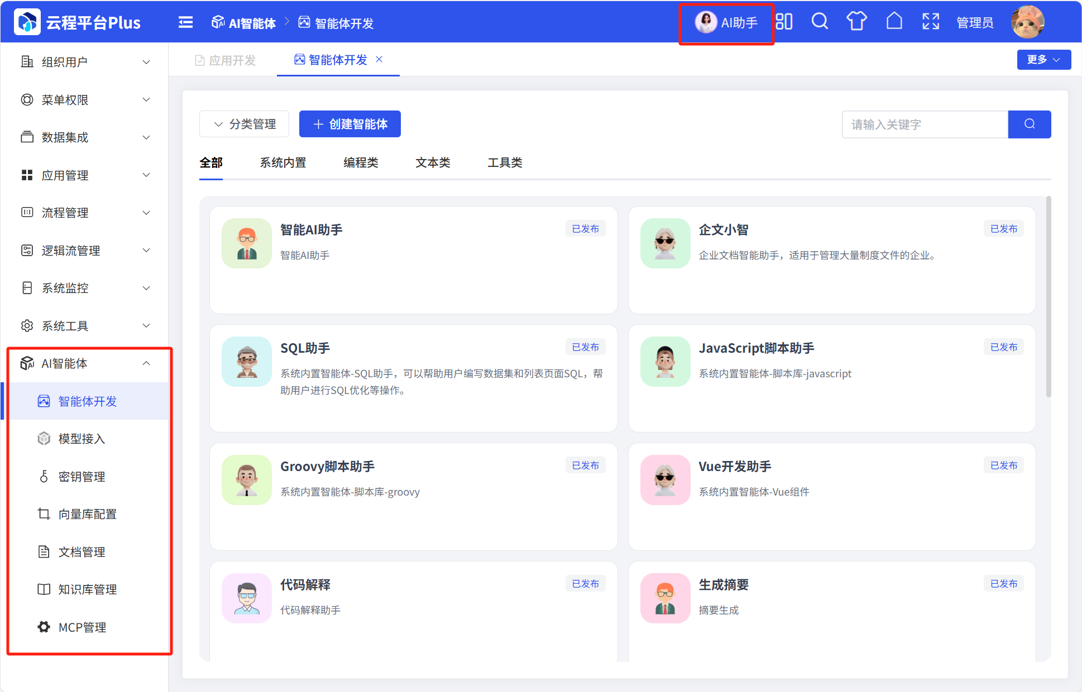Expand the 逻辑流管理 menu
The width and height of the screenshot is (1082, 692).
[x=84, y=251]
